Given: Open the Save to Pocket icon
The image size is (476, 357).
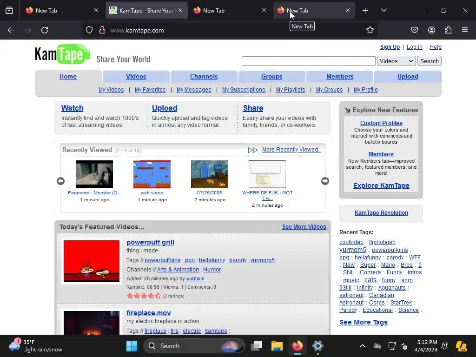Looking at the screenshot, I should click(x=414, y=30).
